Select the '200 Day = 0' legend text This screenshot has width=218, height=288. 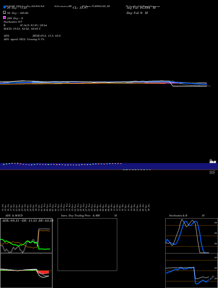tap(15, 18)
